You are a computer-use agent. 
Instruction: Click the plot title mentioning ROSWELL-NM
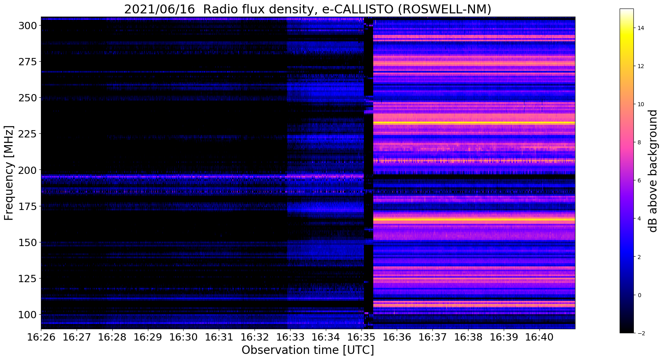[308, 9]
